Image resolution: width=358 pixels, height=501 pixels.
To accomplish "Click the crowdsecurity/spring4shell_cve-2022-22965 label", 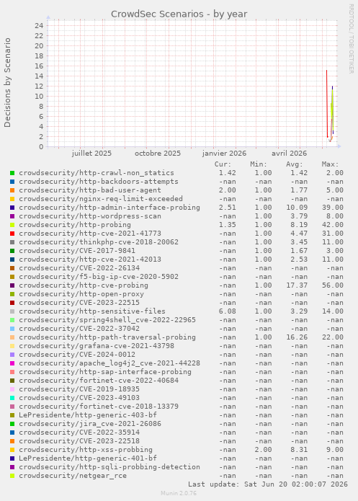I will click(x=107, y=320).
